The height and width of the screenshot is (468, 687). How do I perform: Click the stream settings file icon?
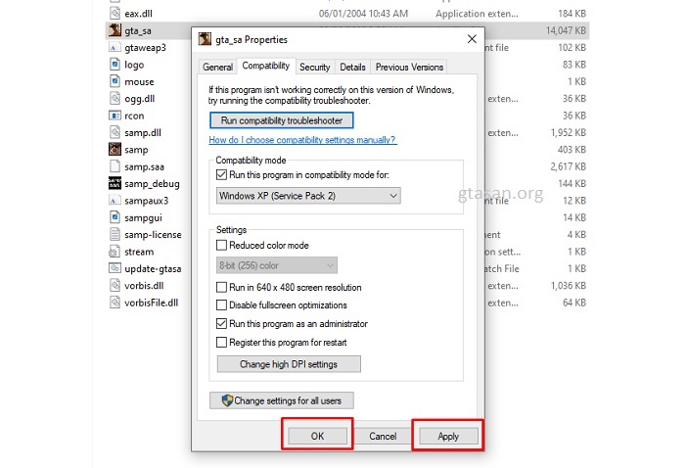pyautogui.click(x=114, y=252)
